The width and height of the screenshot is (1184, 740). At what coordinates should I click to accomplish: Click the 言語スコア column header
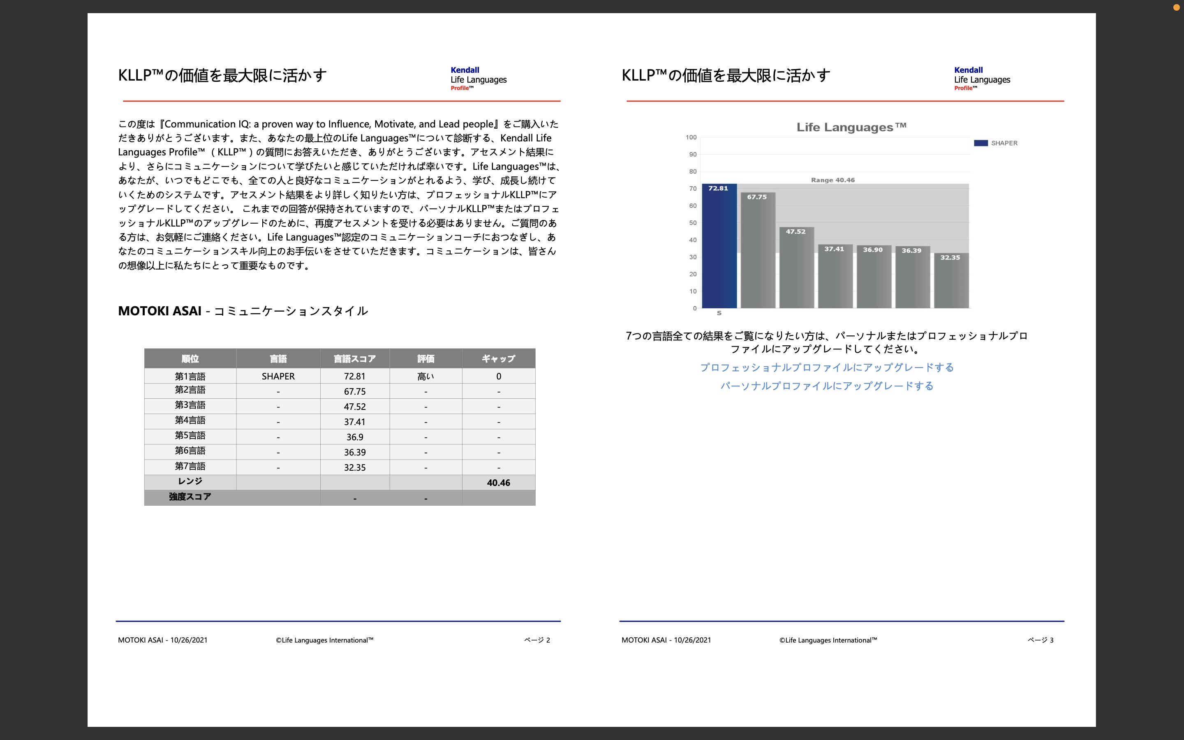pos(354,359)
